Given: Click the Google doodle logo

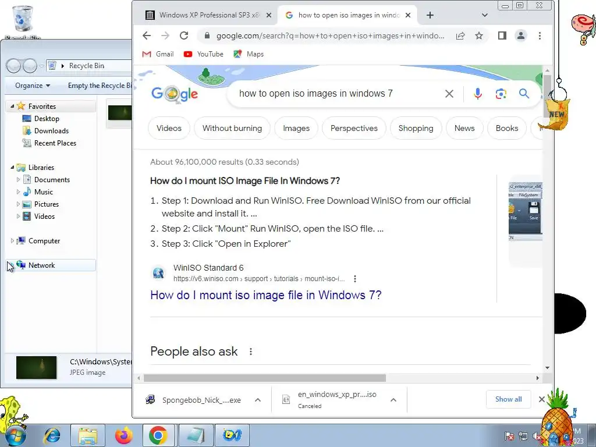Looking at the screenshot, I should 175,94.
